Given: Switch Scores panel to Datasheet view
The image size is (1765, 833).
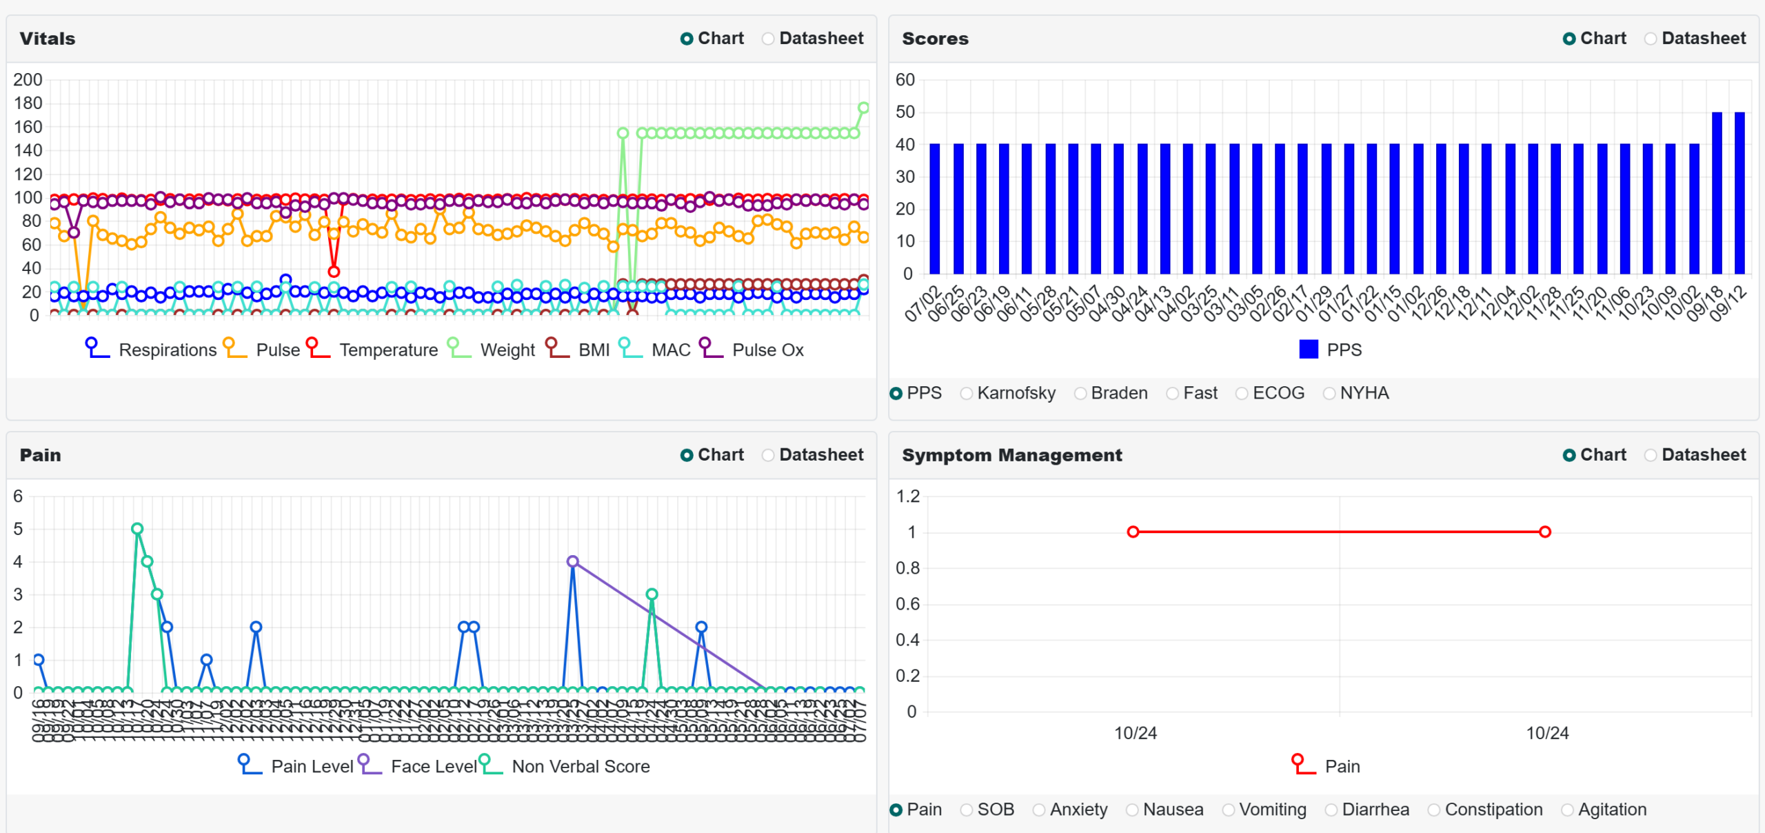Looking at the screenshot, I should [1695, 39].
